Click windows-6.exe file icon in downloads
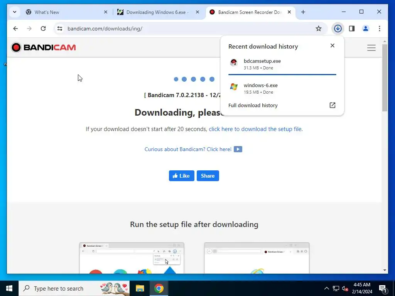Image resolution: width=395 pixels, height=296 pixels. click(x=234, y=87)
